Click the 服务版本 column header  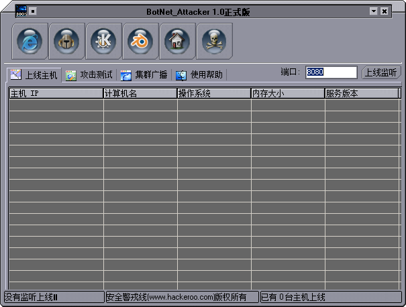[x=361, y=94]
